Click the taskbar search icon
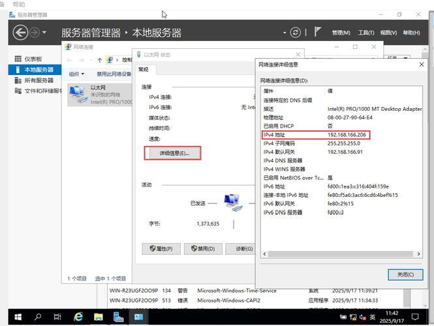 pyautogui.click(x=38, y=317)
